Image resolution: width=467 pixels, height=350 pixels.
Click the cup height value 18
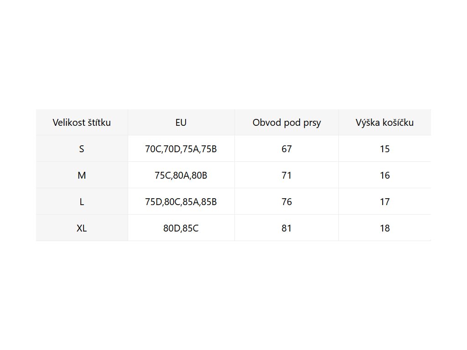[x=384, y=228]
